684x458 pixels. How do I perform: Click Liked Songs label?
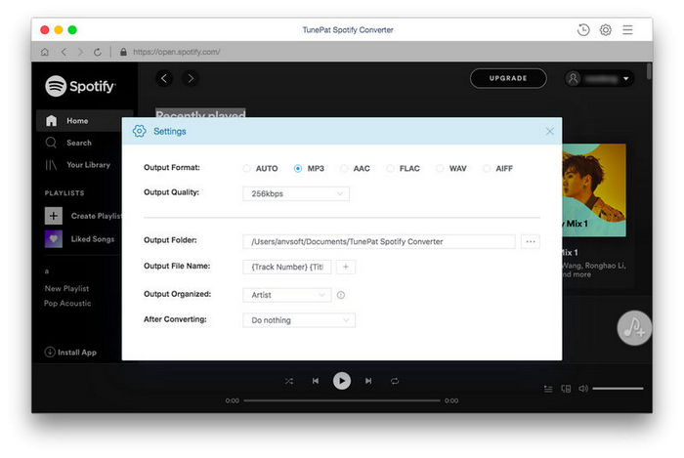[93, 239]
